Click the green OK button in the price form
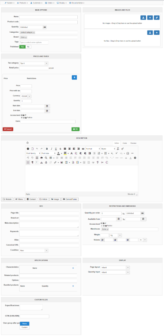The height and width of the screenshot is (336, 164). [76, 129]
